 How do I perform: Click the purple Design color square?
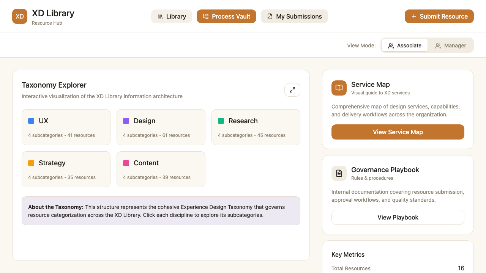coord(126,121)
